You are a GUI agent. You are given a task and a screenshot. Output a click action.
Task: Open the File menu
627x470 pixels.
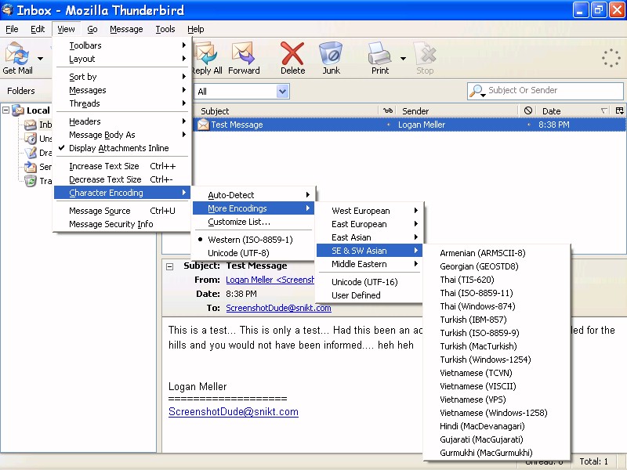tap(12, 29)
